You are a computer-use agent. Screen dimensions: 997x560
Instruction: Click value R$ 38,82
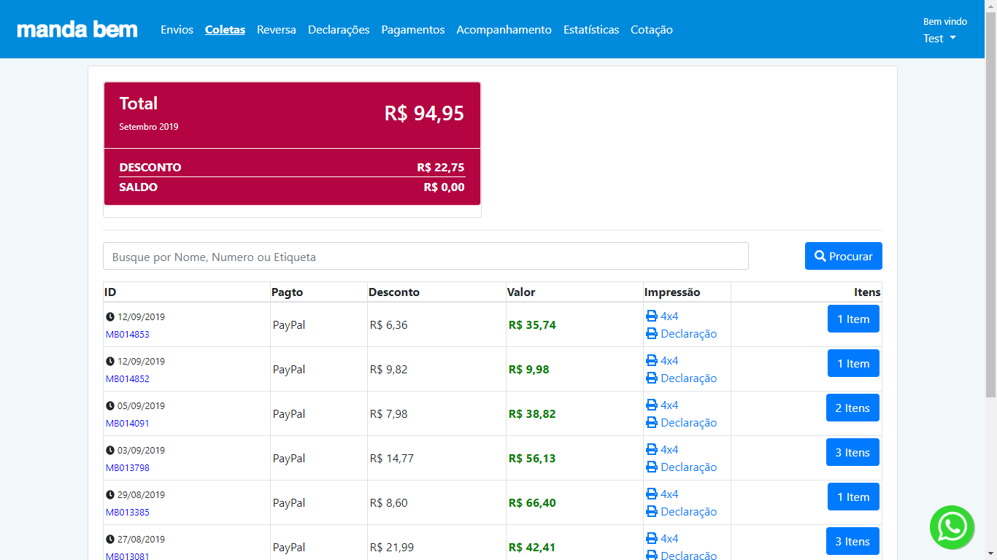(x=532, y=414)
